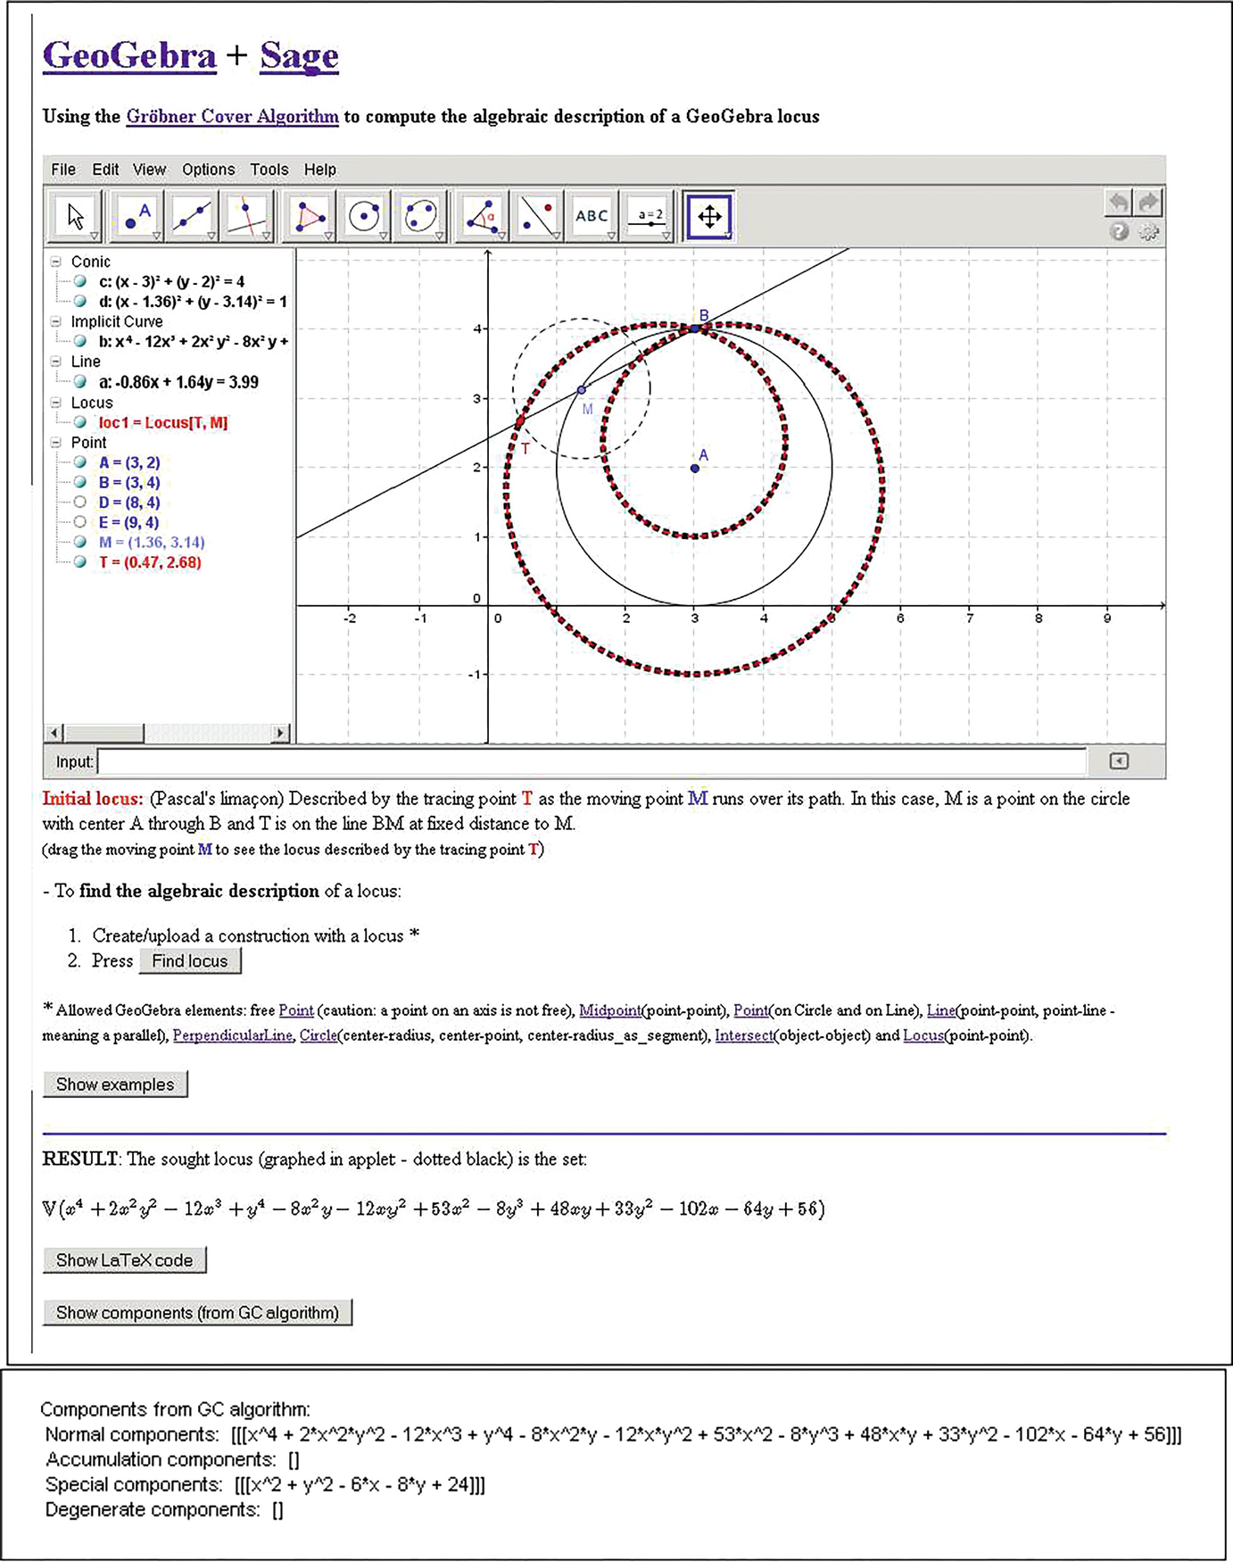Open the question-mark help icon
1233x1562 pixels.
click(1119, 232)
